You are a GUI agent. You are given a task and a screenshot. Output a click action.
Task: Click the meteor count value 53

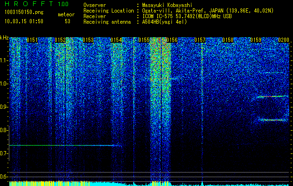68,21
